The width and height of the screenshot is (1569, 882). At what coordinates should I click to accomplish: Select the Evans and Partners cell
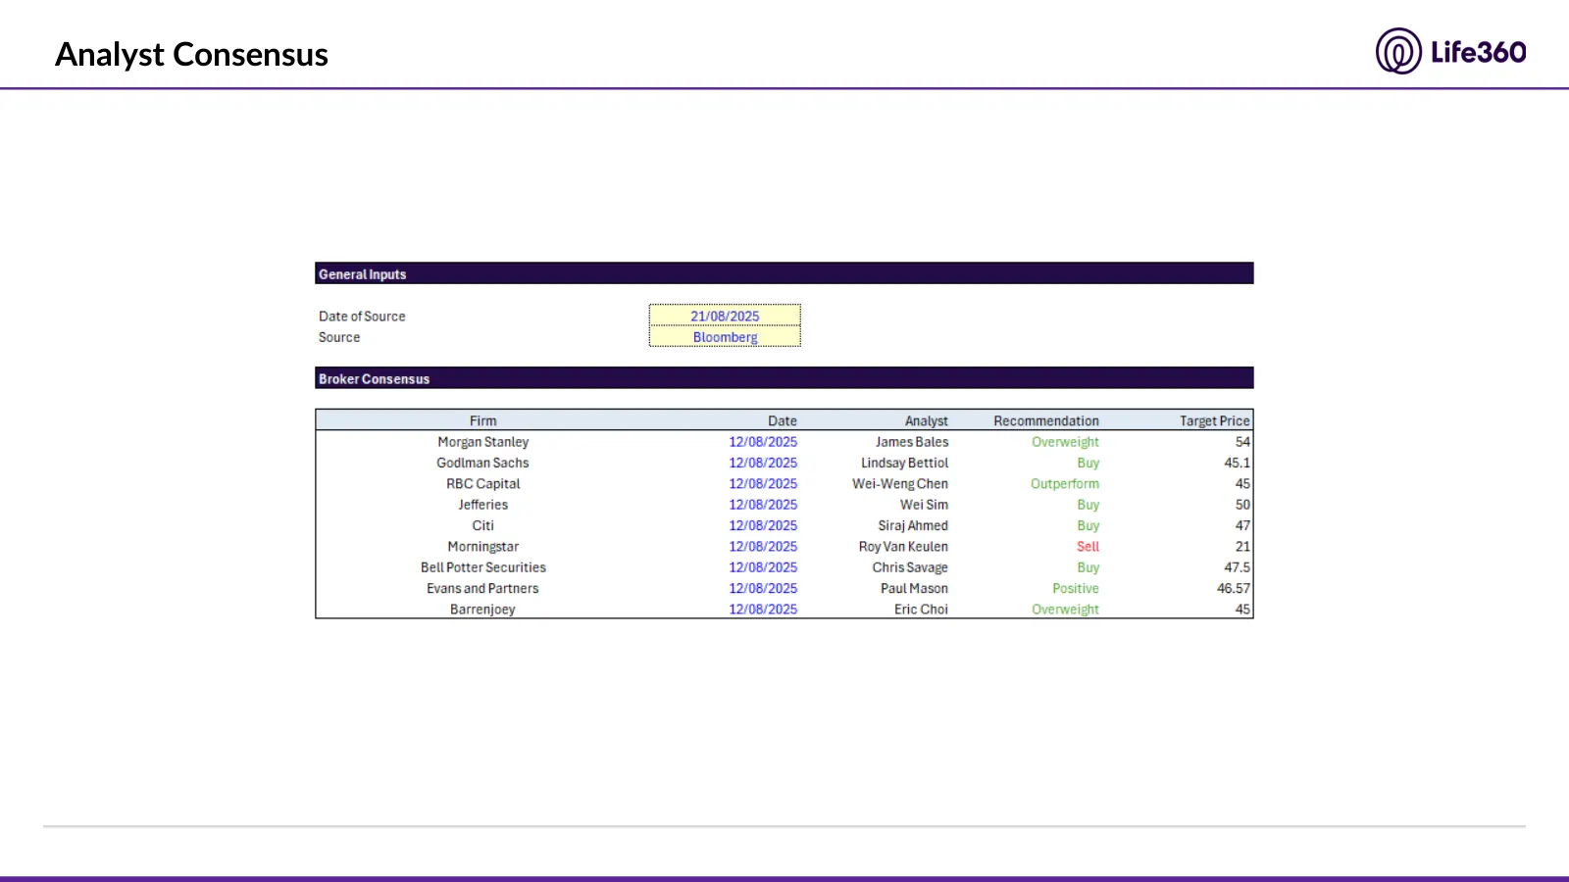point(482,588)
